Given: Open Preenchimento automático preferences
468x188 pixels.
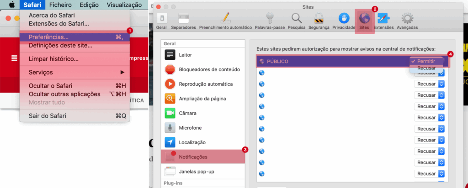Looking at the screenshot, I should pos(225,21).
